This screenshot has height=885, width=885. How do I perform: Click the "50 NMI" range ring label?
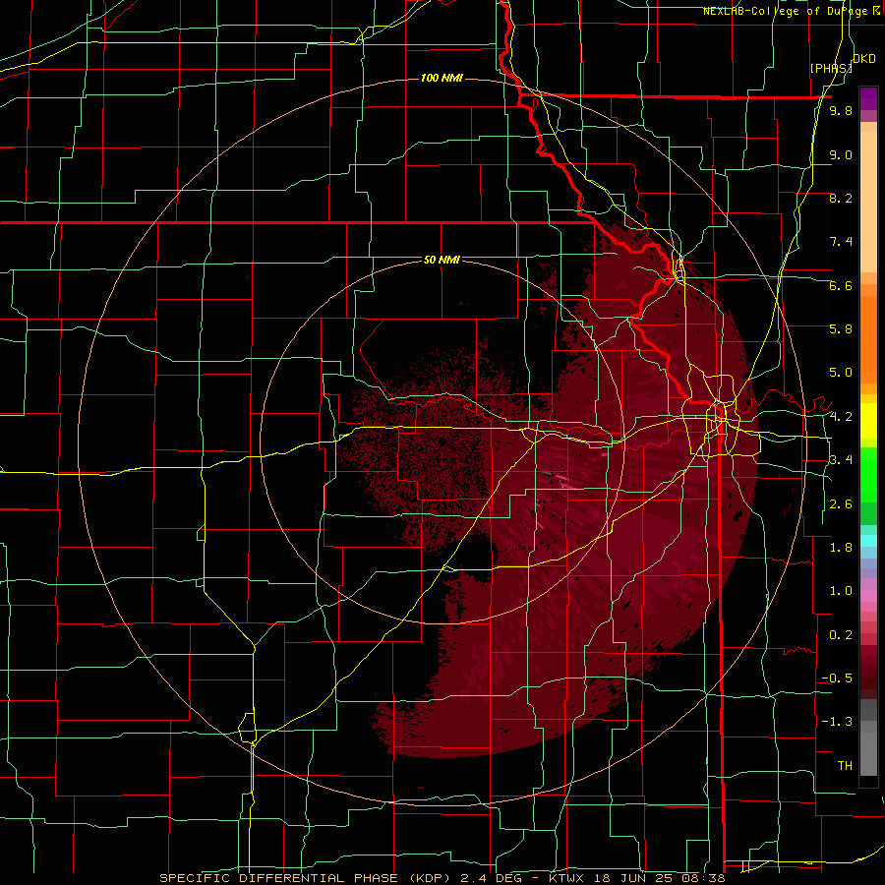[442, 260]
